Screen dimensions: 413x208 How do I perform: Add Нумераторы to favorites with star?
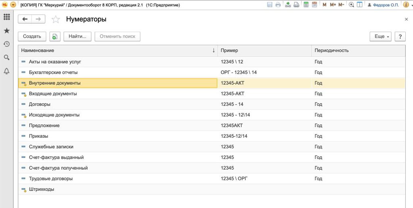click(x=56, y=19)
